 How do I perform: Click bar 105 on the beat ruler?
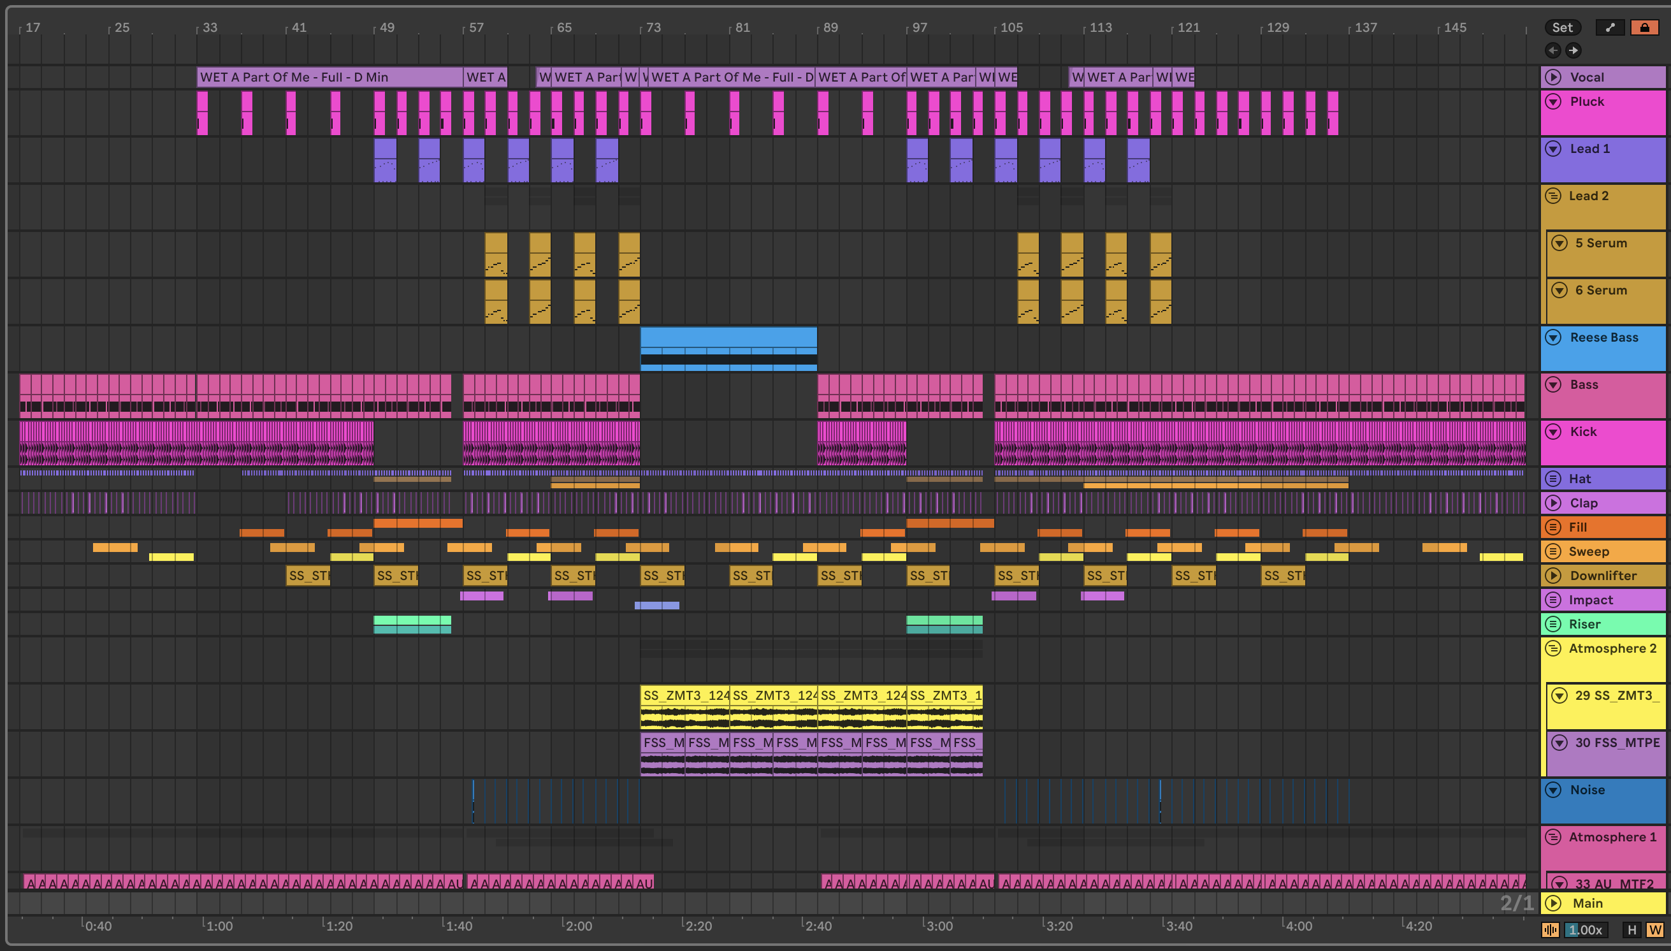(x=1011, y=27)
